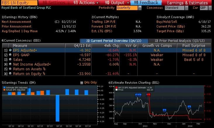The width and height of the screenshot is (214, 128).
Task: Open 3) Analyst Coverage (ANR) link
Action: 175,17
